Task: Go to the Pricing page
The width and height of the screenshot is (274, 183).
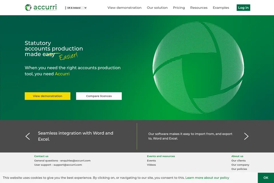Action: point(179,8)
